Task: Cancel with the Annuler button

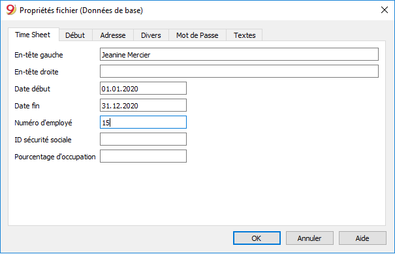Action: coord(309,238)
